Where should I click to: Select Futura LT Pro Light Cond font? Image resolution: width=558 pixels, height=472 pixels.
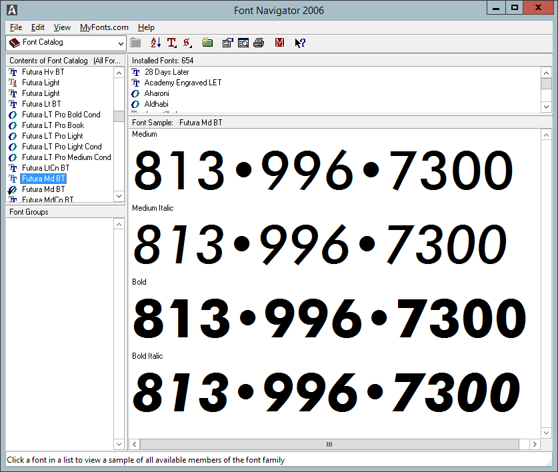tap(62, 147)
